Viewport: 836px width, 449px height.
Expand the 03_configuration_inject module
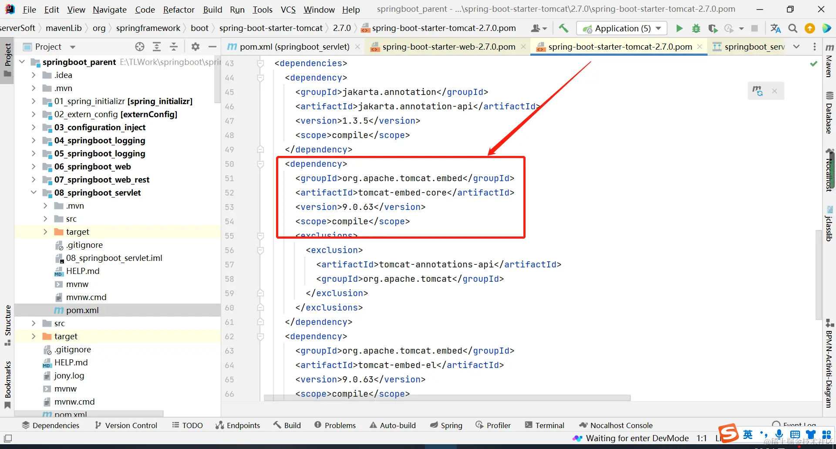[x=34, y=127]
